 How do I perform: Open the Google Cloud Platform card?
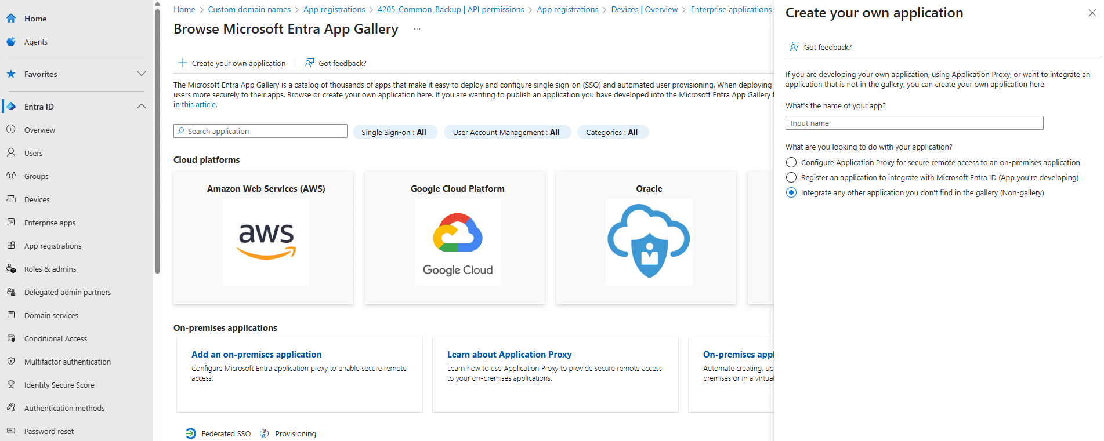tap(455, 237)
